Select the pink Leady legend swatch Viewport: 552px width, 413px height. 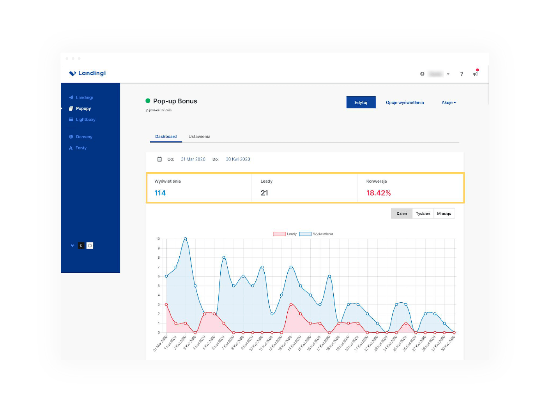[x=278, y=233]
